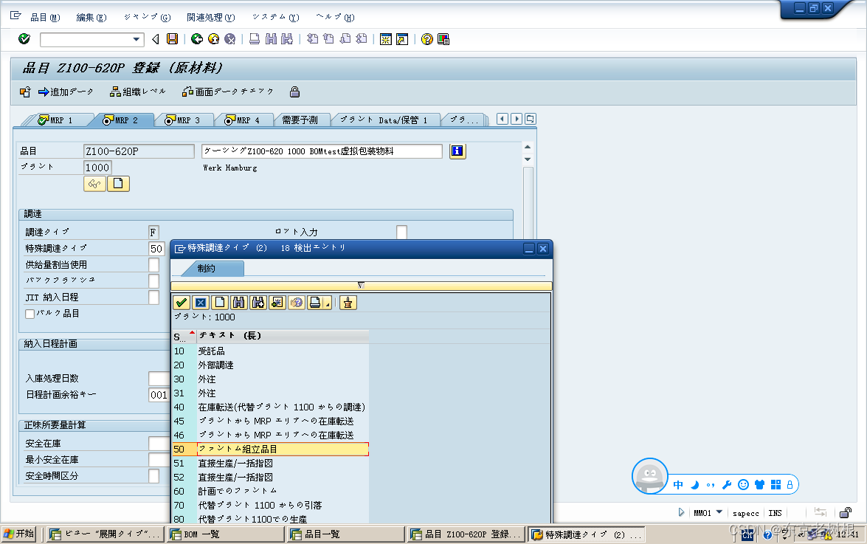The width and height of the screenshot is (867, 544).
Task: Click the yellow Exit arrow icon
Action: tap(213, 38)
